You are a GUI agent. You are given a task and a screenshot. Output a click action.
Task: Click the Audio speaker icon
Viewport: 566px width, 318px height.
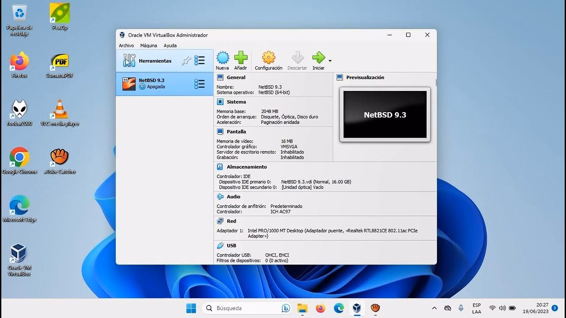tap(220, 197)
